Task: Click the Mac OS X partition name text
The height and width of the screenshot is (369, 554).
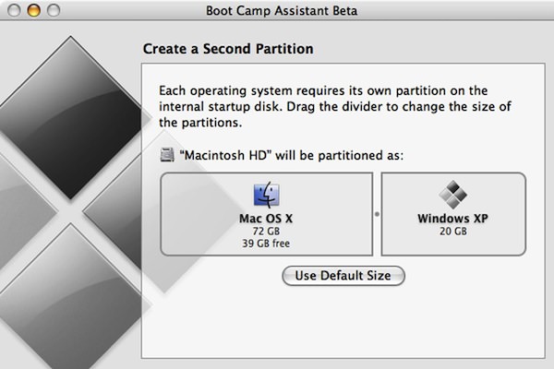Action: 266,219
